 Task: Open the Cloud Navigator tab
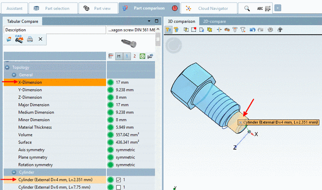[x=209, y=9]
